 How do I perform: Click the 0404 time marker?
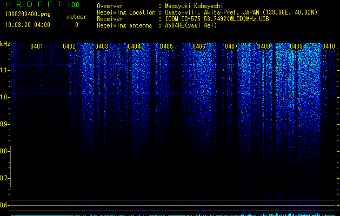pos(134,46)
